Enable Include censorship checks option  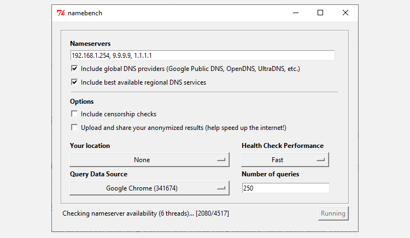pos(74,114)
